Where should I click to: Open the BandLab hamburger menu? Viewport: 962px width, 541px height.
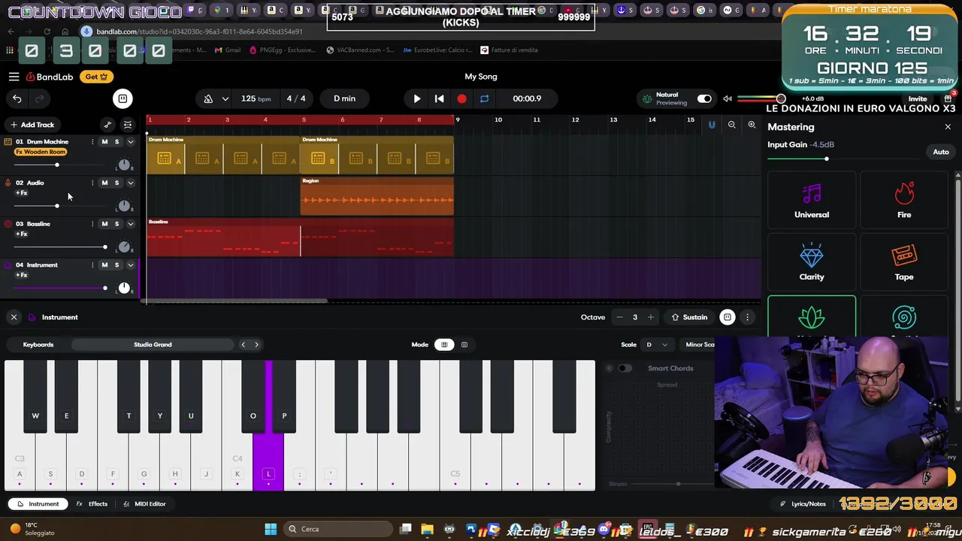pos(14,77)
